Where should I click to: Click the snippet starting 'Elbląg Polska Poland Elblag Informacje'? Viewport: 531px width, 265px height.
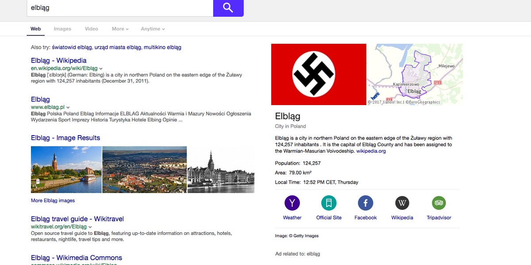coord(141,117)
